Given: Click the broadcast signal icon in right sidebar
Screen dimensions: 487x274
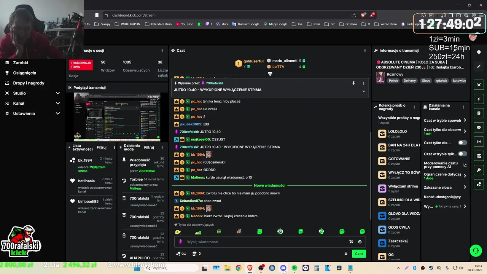Looking at the screenshot, I should tap(479, 142).
